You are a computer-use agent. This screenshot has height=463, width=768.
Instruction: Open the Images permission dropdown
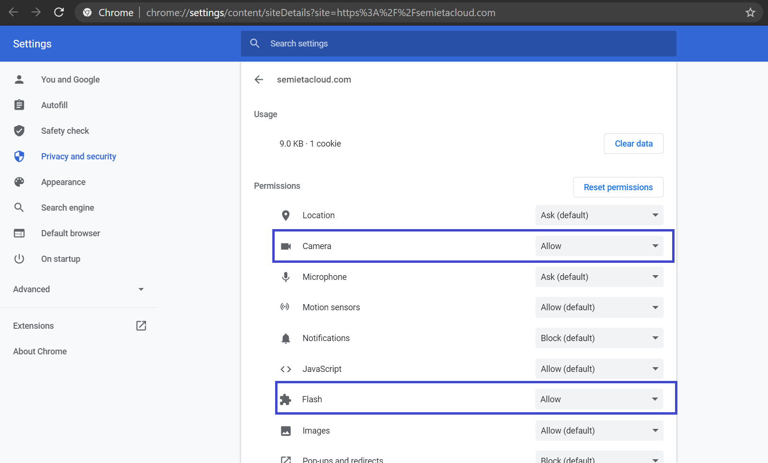(599, 431)
